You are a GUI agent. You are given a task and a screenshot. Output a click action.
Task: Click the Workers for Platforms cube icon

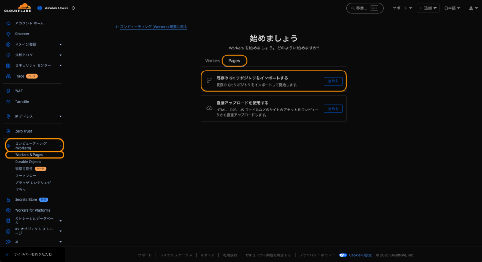point(8,210)
